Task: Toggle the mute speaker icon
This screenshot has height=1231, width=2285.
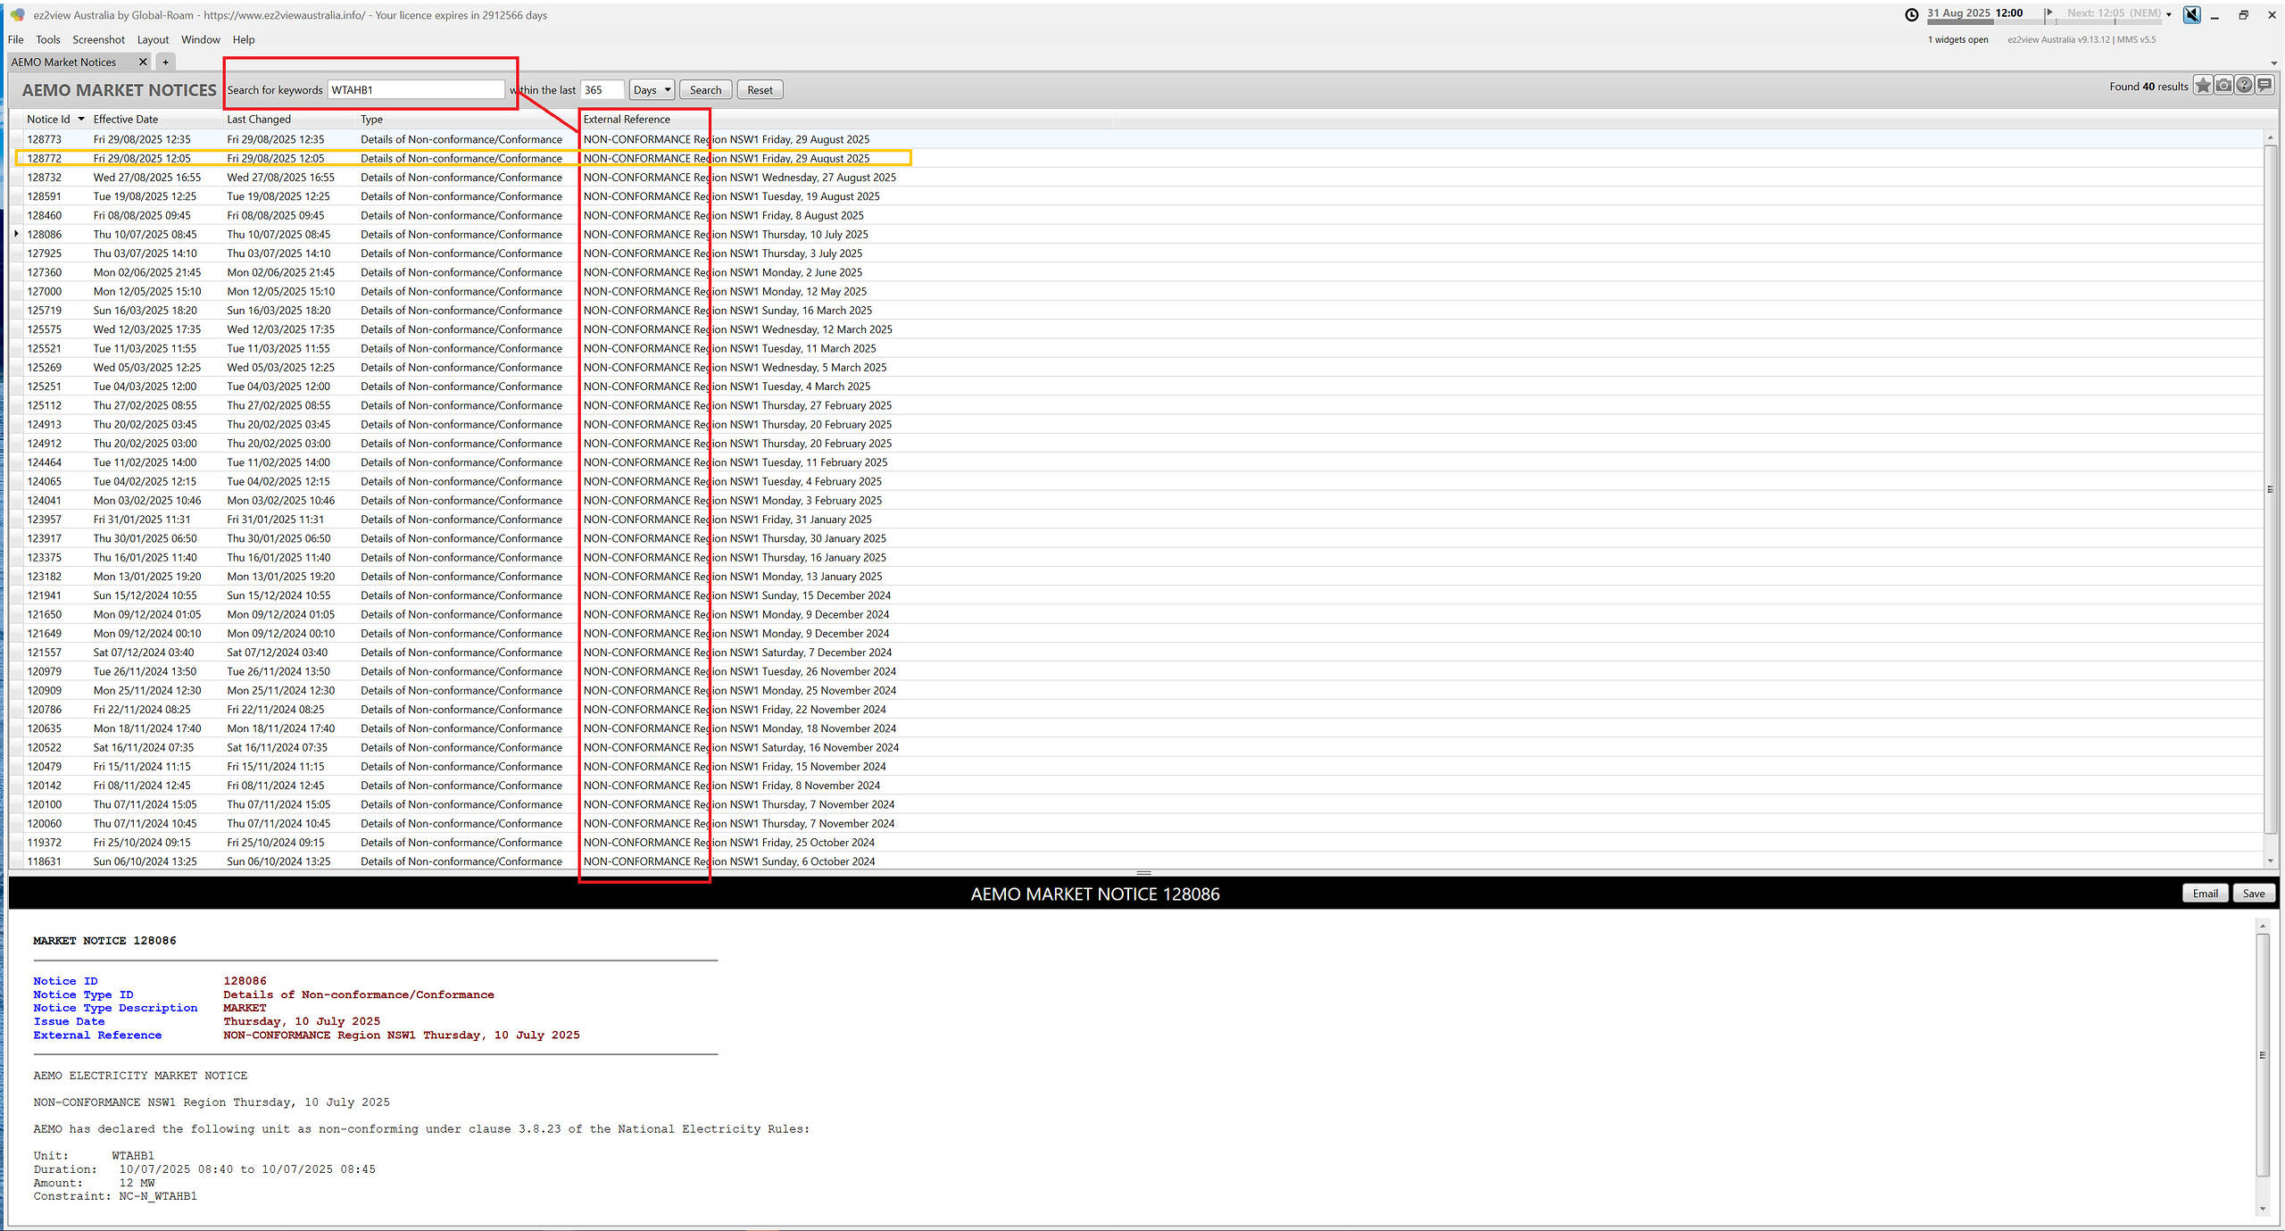Action: coord(2191,14)
